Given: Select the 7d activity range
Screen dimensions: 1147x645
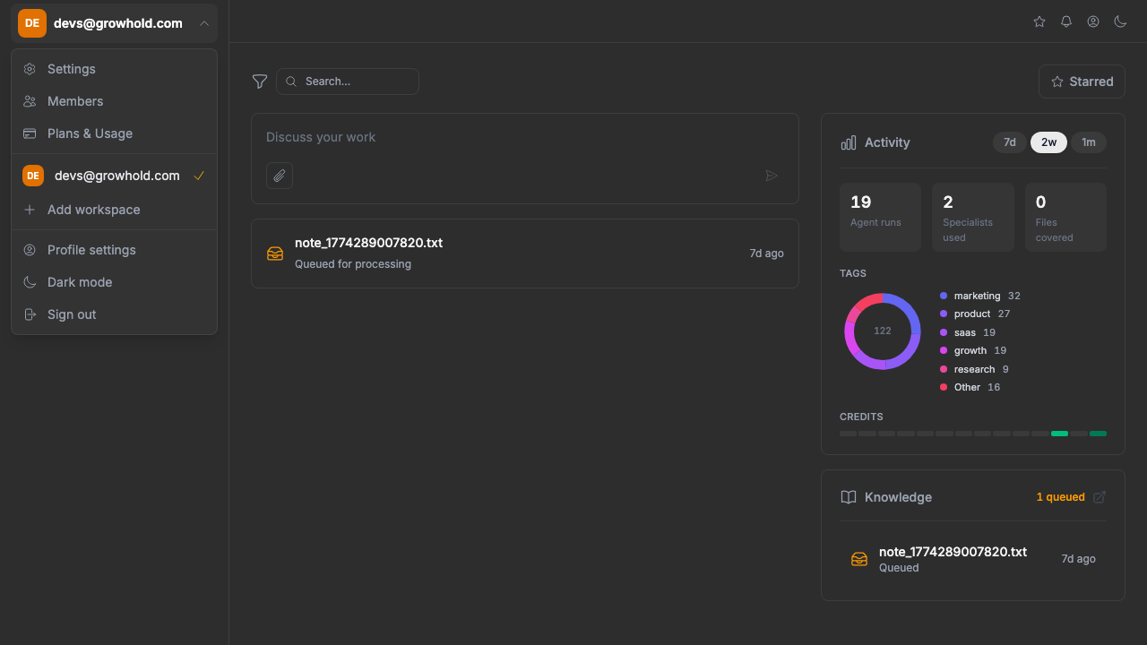Looking at the screenshot, I should (x=1009, y=142).
